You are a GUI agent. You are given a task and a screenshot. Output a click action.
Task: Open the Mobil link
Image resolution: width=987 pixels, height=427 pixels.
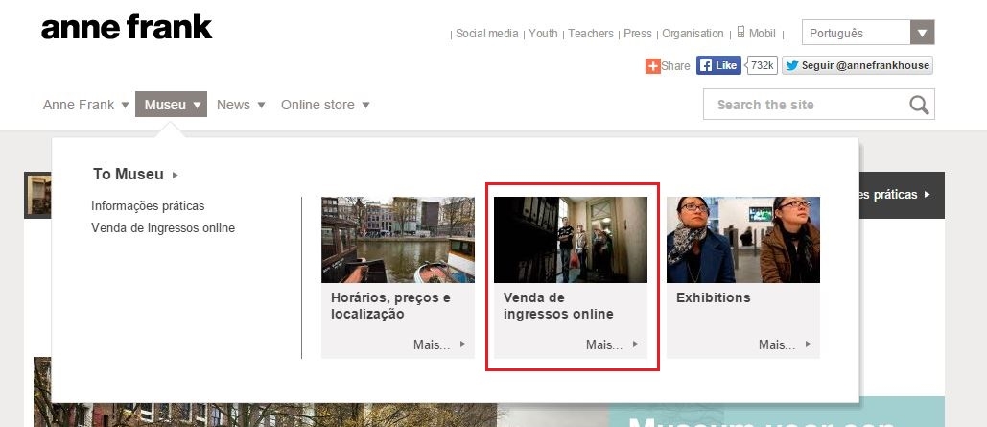pos(763,34)
